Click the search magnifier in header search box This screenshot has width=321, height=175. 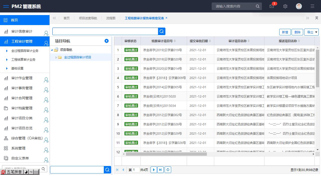[x=257, y=7]
